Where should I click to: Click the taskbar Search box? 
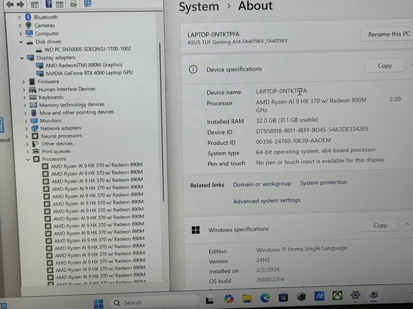[155, 302]
